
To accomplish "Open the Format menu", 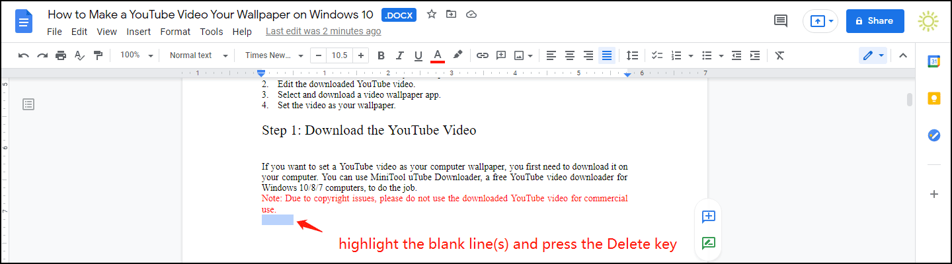I will (175, 32).
